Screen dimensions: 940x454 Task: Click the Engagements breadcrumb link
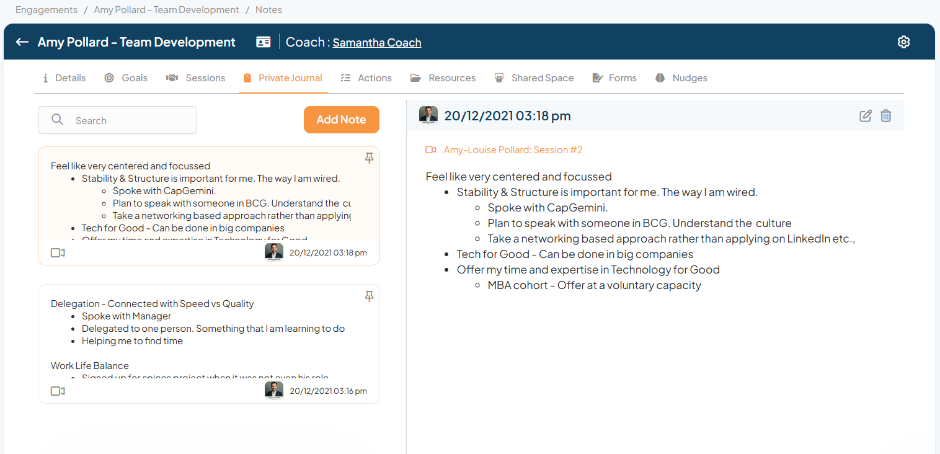47,10
